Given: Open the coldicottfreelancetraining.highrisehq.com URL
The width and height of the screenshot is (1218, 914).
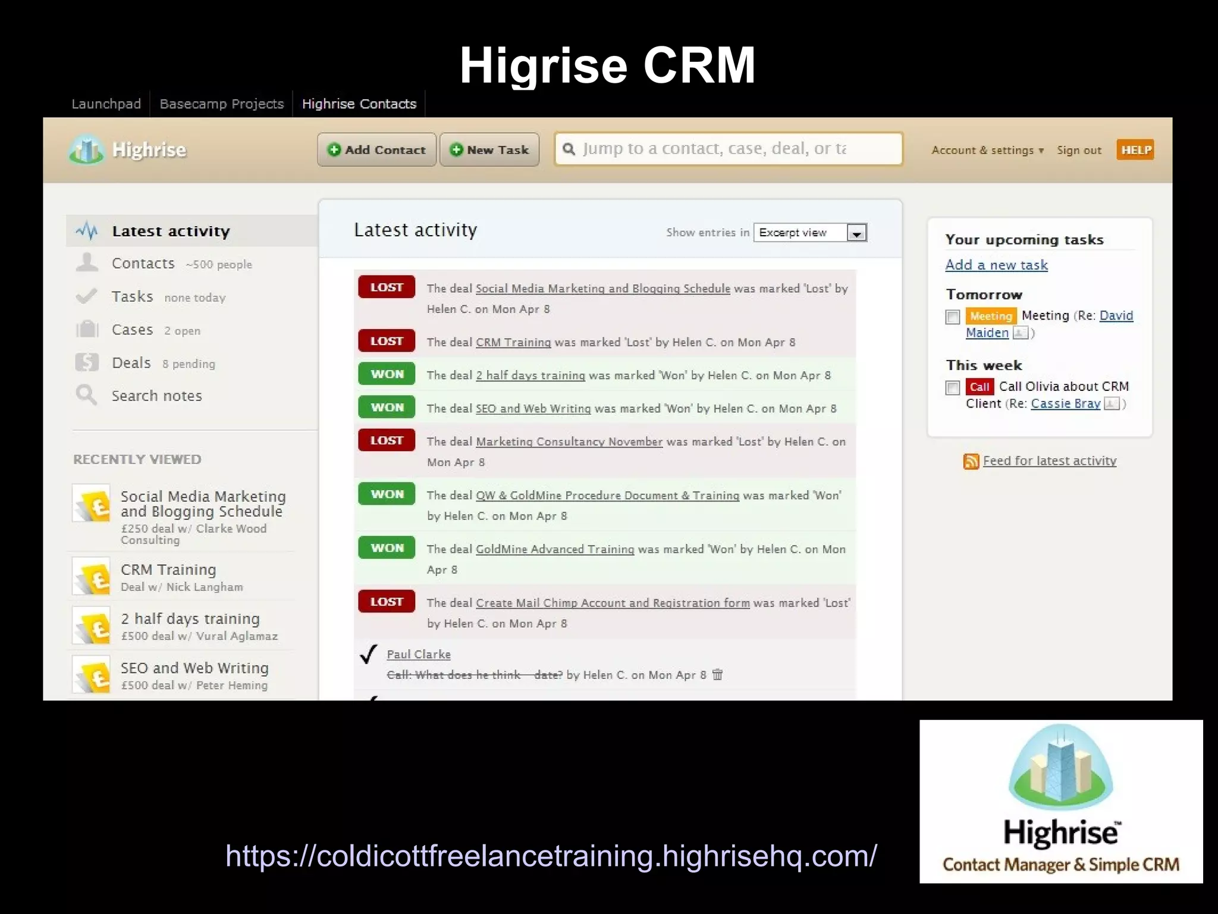Looking at the screenshot, I should 551,856.
